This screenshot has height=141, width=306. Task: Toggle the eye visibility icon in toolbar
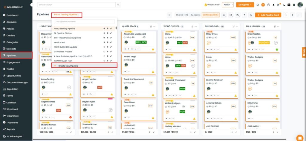coord(224,15)
